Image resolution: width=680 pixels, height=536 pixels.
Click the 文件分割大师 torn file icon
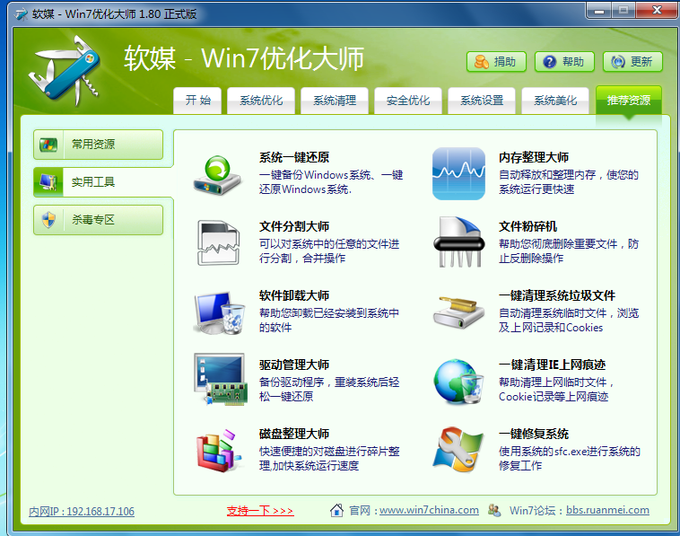[x=219, y=242]
